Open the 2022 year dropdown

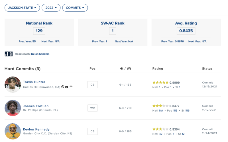pos(51,8)
